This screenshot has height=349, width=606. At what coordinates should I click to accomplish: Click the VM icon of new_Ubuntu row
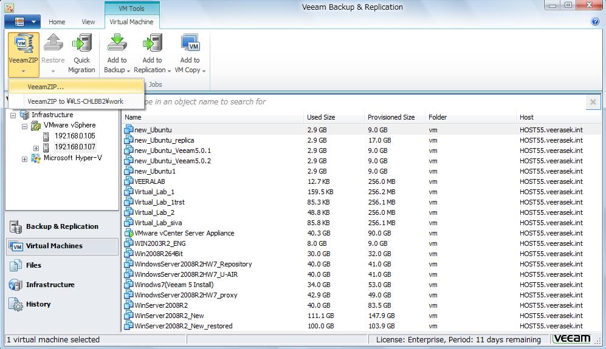(x=128, y=130)
